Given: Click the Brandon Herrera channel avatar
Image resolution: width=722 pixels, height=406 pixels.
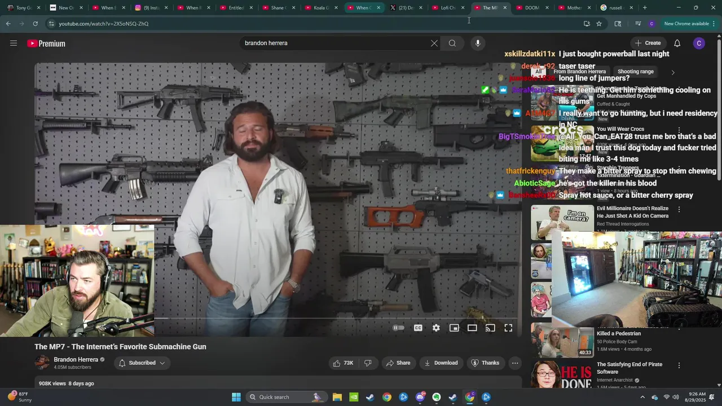Looking at the screenshot, I should pyautogui.click(x=42, y=363).
